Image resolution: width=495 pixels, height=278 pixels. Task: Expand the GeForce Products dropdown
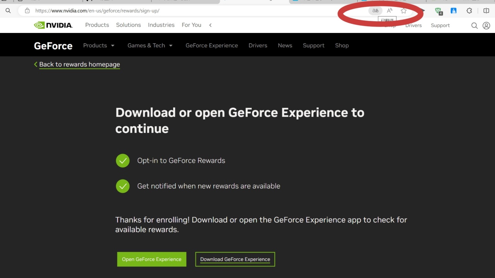[x=99, y=45]
